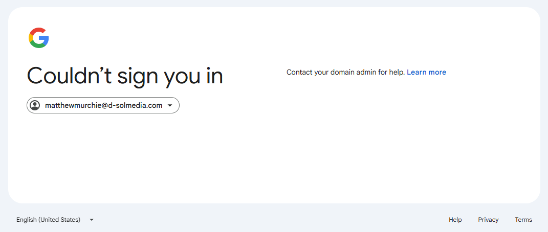Open the Learn more link
Screen dimensions: 548x232
coord(426,72)
